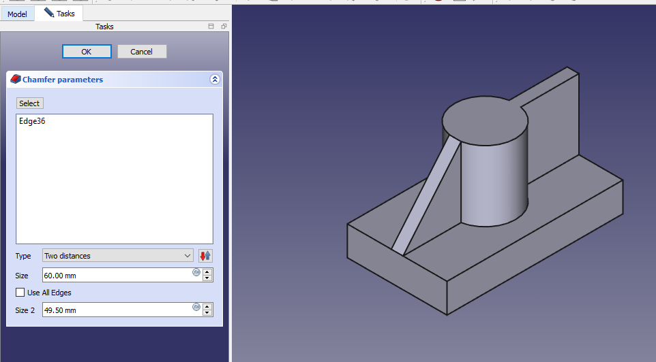Screen dimensions: 656x362
Task: Click the flip direction arrows icon
Action: [205, 256]
